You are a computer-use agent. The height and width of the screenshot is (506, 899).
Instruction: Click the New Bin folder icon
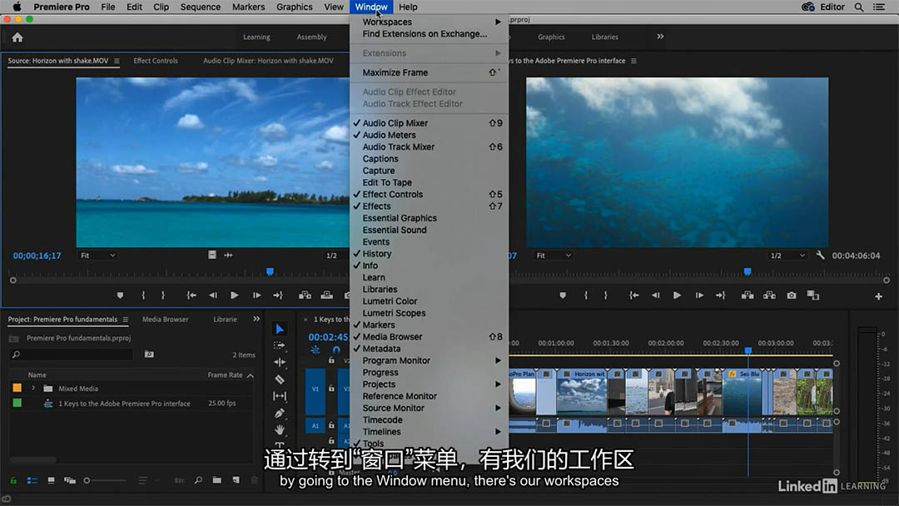216,480
